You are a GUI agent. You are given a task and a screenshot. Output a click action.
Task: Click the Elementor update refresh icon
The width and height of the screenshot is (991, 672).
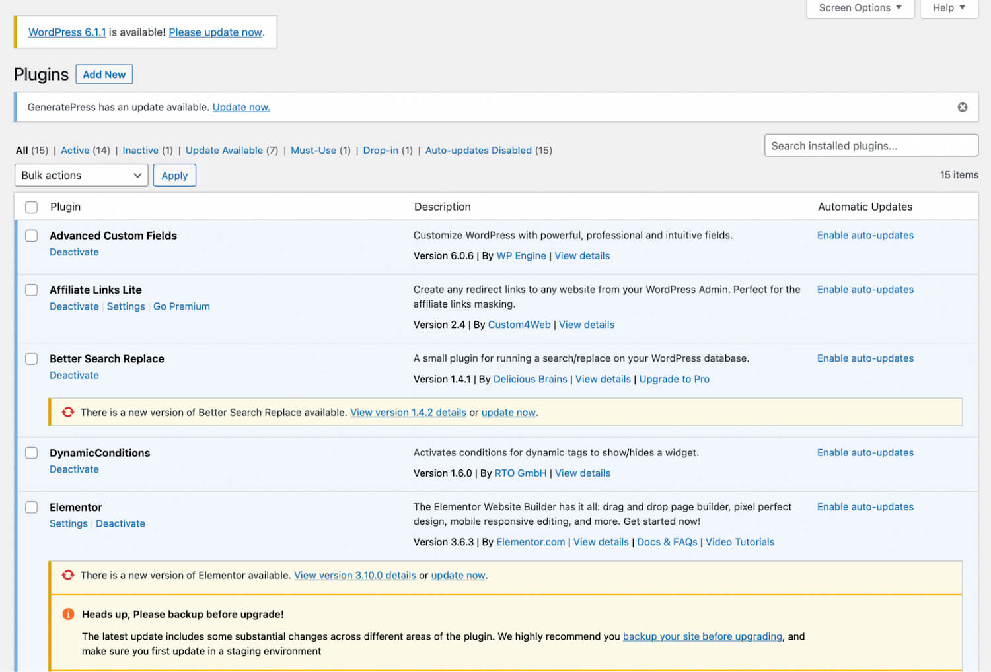tap(68, 575)
